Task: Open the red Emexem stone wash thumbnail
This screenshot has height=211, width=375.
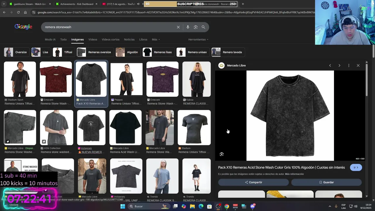Action: point(56,79)
